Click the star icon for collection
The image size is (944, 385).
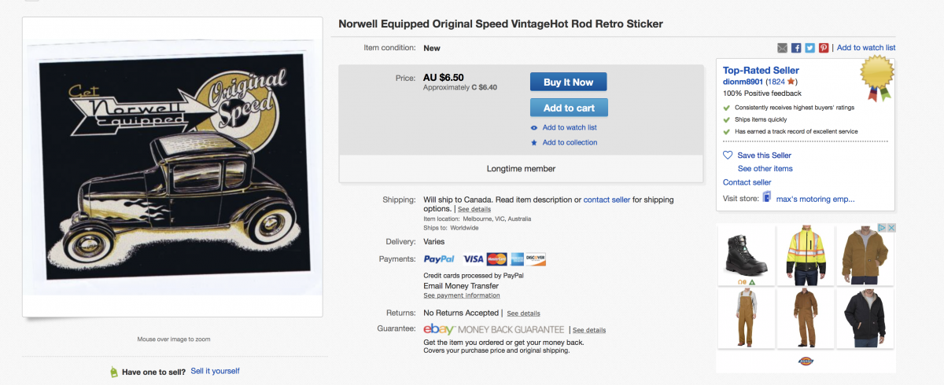tap(534, 142)
